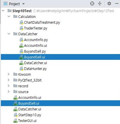
Task: Click the StartStep10.py Python file icon
Action: (16, 115)
